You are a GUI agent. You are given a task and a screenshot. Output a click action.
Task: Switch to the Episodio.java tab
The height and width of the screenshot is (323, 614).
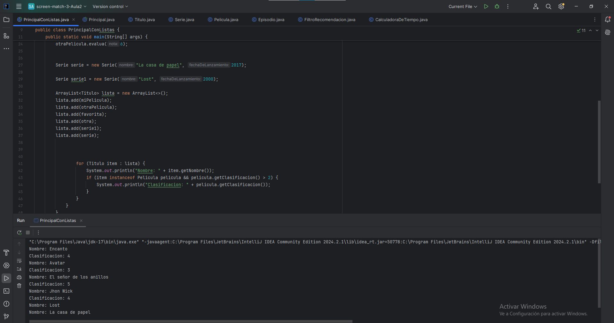tap(268, 20)
